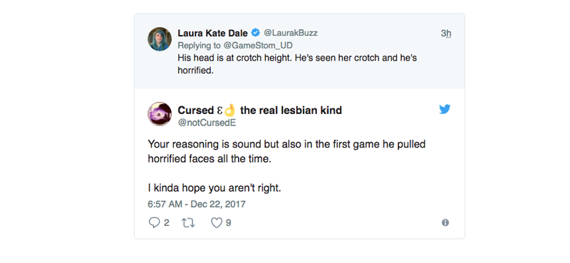Open the Cursed account profile avatar
This screenshot has width=570, height=263.
click(160, 114)
